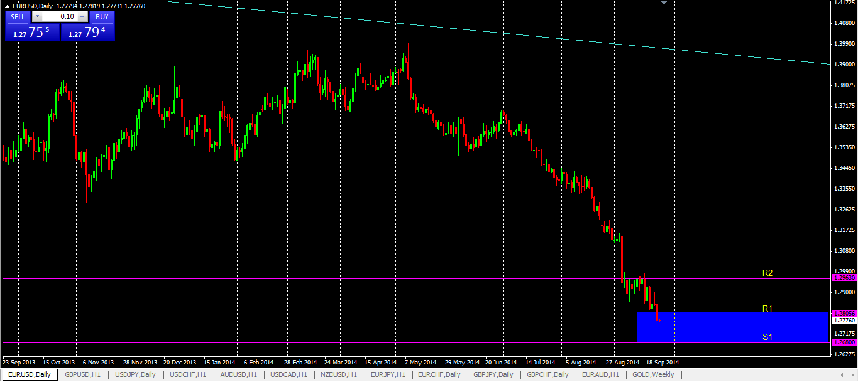Click the 15 Apr 2014 date label
Image resolution: width=858 pixels, height=382 pixels.
pos(380,362)
